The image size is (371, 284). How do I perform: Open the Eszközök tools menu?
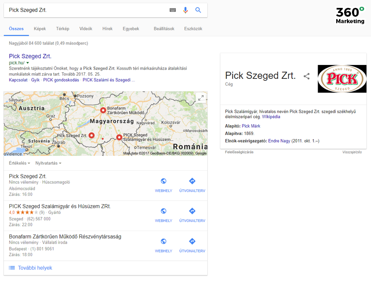pyautogui.click(x=193, y=29)
